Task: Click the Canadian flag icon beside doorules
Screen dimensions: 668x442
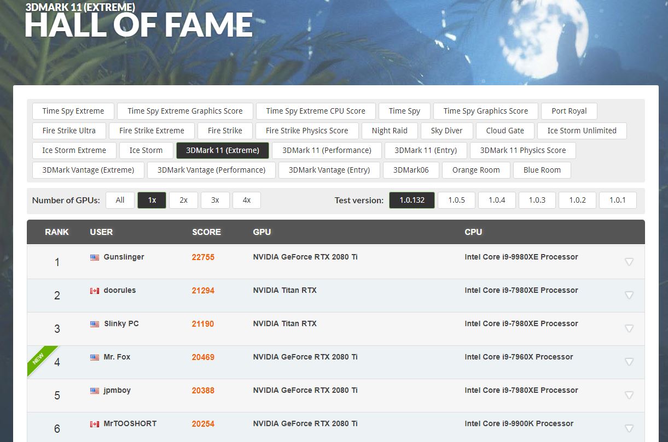Action: click(x=95, y=291)
